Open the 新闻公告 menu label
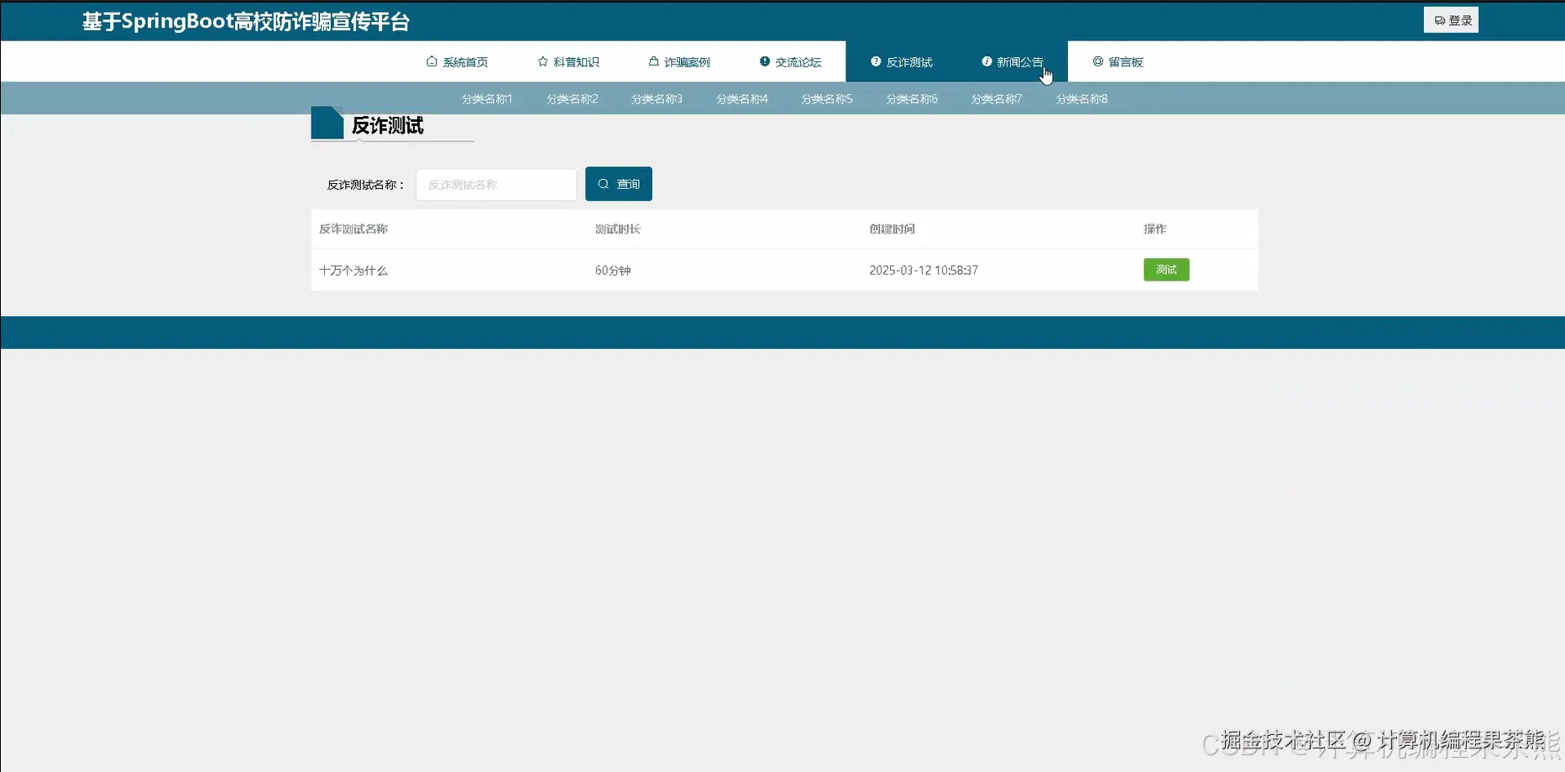This screenshot has width=1565, height=772. [1019, 62]
